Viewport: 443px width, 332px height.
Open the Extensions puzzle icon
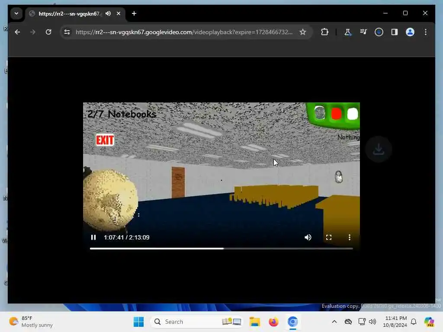pyautogui.click(x=324, y=32)
